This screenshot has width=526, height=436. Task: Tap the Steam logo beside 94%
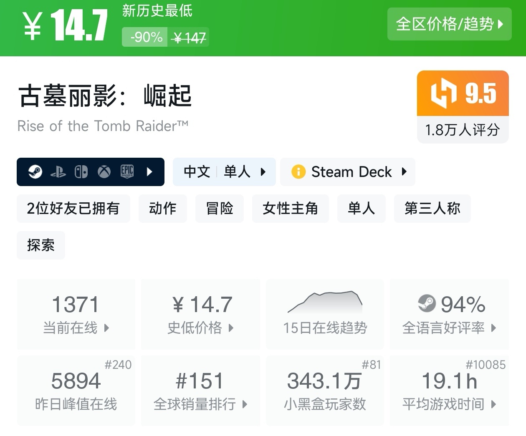(x=427, y=304)
